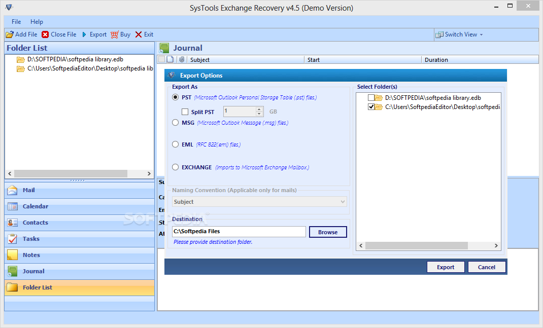543x328 pixels.
Task: Select C:\Users\SoftpediaEditor entry in Folder List
Action: [90, 68]
